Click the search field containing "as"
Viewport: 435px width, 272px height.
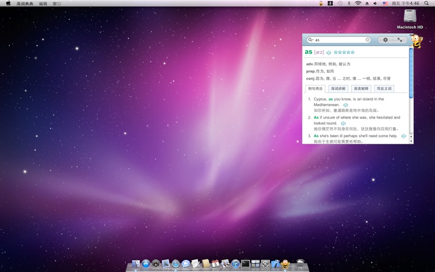[339, 40]
